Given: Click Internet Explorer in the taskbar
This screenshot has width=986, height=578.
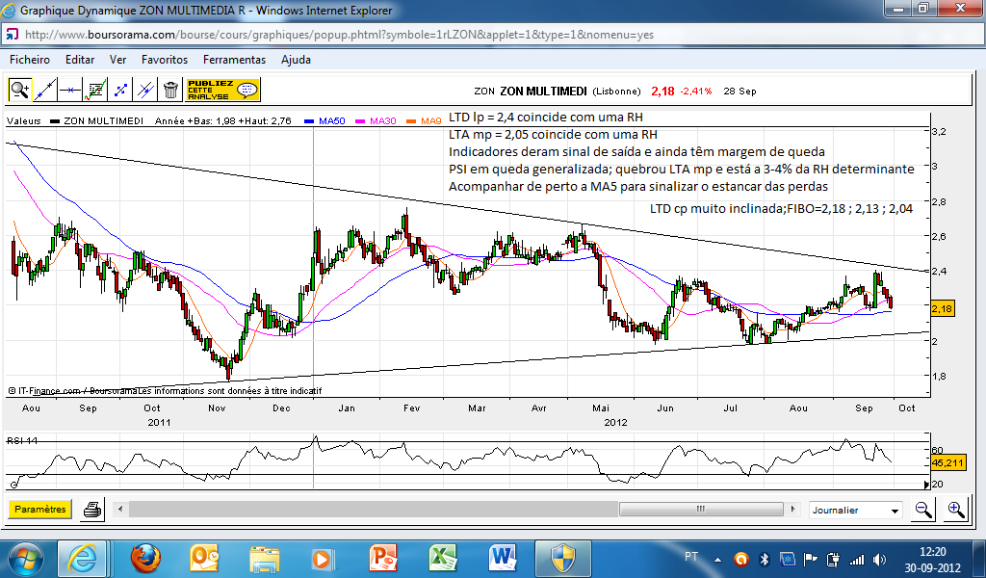Looking at the screenshot, I should (83, 559).
